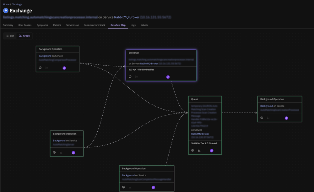Click purple link icon on AutoMatchingScanCreationProcessor node

point(286,118)
